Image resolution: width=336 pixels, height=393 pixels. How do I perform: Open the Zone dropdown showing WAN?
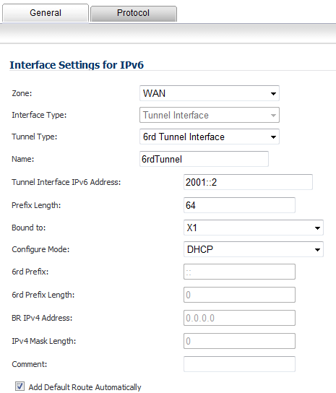tap(210, 93)
